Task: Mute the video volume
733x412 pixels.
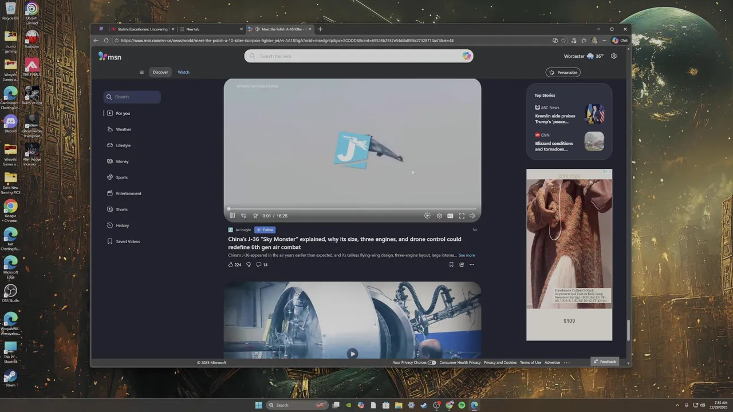Action: 472,216
